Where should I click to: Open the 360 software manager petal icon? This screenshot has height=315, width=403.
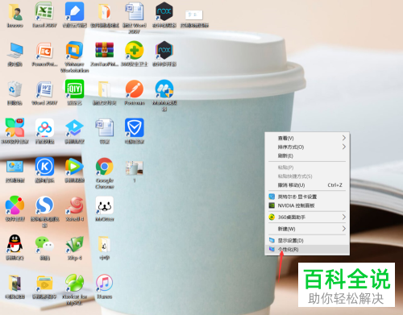click(15, 128)
